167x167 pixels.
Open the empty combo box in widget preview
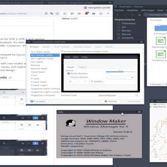point(121,78)
